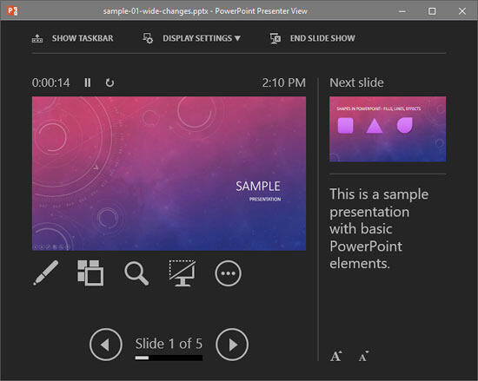Maximize the Presenter View window
The height and width of the screenshot is (381, 478).
(432, 11)
